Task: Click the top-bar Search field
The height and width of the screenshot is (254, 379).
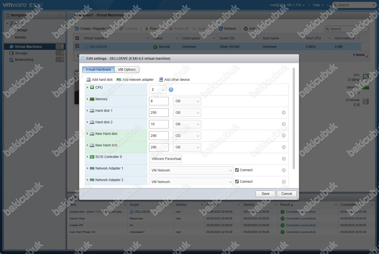Action: pos(354,5)
